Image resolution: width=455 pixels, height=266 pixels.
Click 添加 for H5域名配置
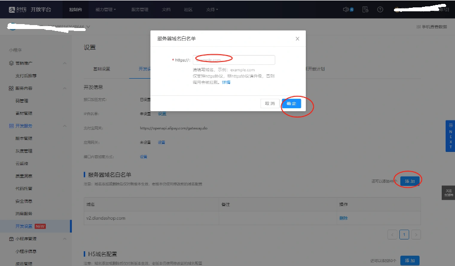click(410, 261)
